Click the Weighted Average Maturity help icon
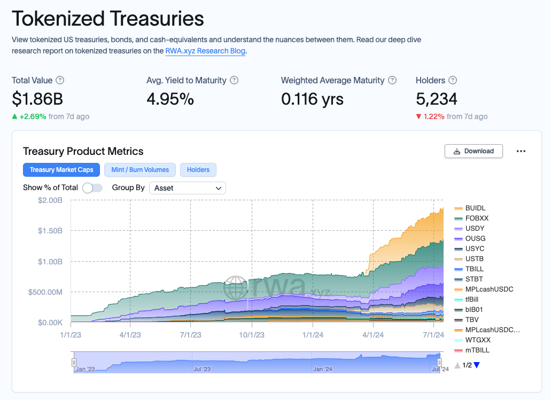This screenshot has height=400, width=551. point(392,81)
